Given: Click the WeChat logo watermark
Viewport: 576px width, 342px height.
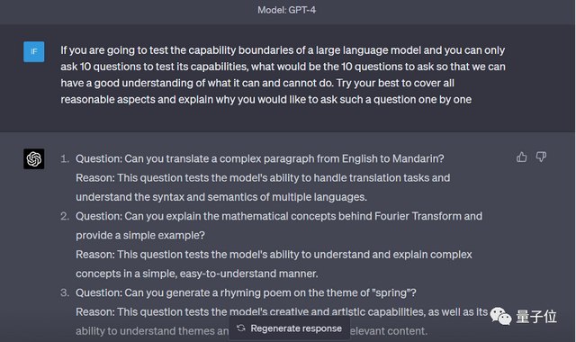Looking at the screenshot, I should pyautogui.click(x=500, y=316).
